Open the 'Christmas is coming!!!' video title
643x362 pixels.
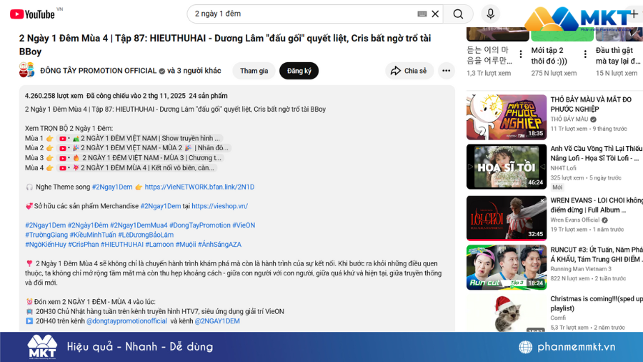[597, 303]
